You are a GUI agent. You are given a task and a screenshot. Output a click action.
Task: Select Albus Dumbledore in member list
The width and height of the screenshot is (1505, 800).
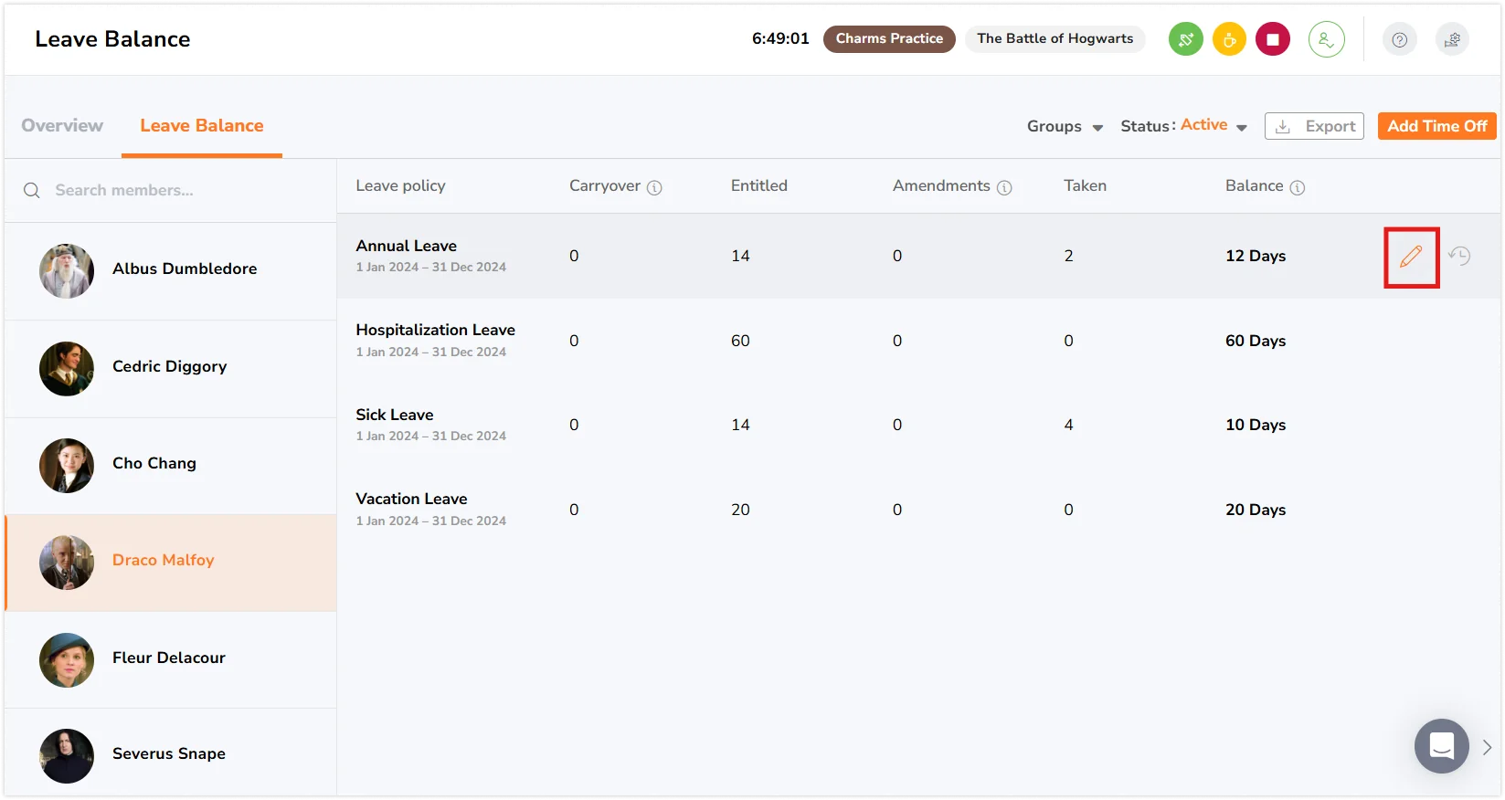click(x=171, y=271)
